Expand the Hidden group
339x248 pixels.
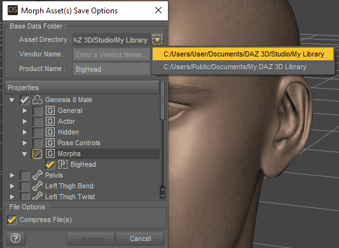(25, 132)
